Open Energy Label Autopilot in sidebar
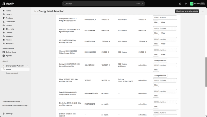Image resolution: width=207 pixels, height=117 pixels. point(15,66)
